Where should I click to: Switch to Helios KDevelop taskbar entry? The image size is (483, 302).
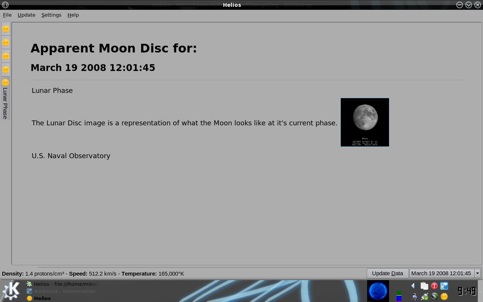coord(63,284)
